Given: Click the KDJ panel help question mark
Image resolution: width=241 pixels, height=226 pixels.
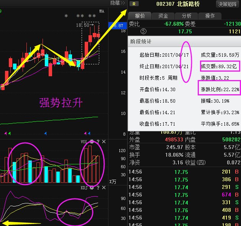Looking at the screenshot, I should (x=98, y=188).
